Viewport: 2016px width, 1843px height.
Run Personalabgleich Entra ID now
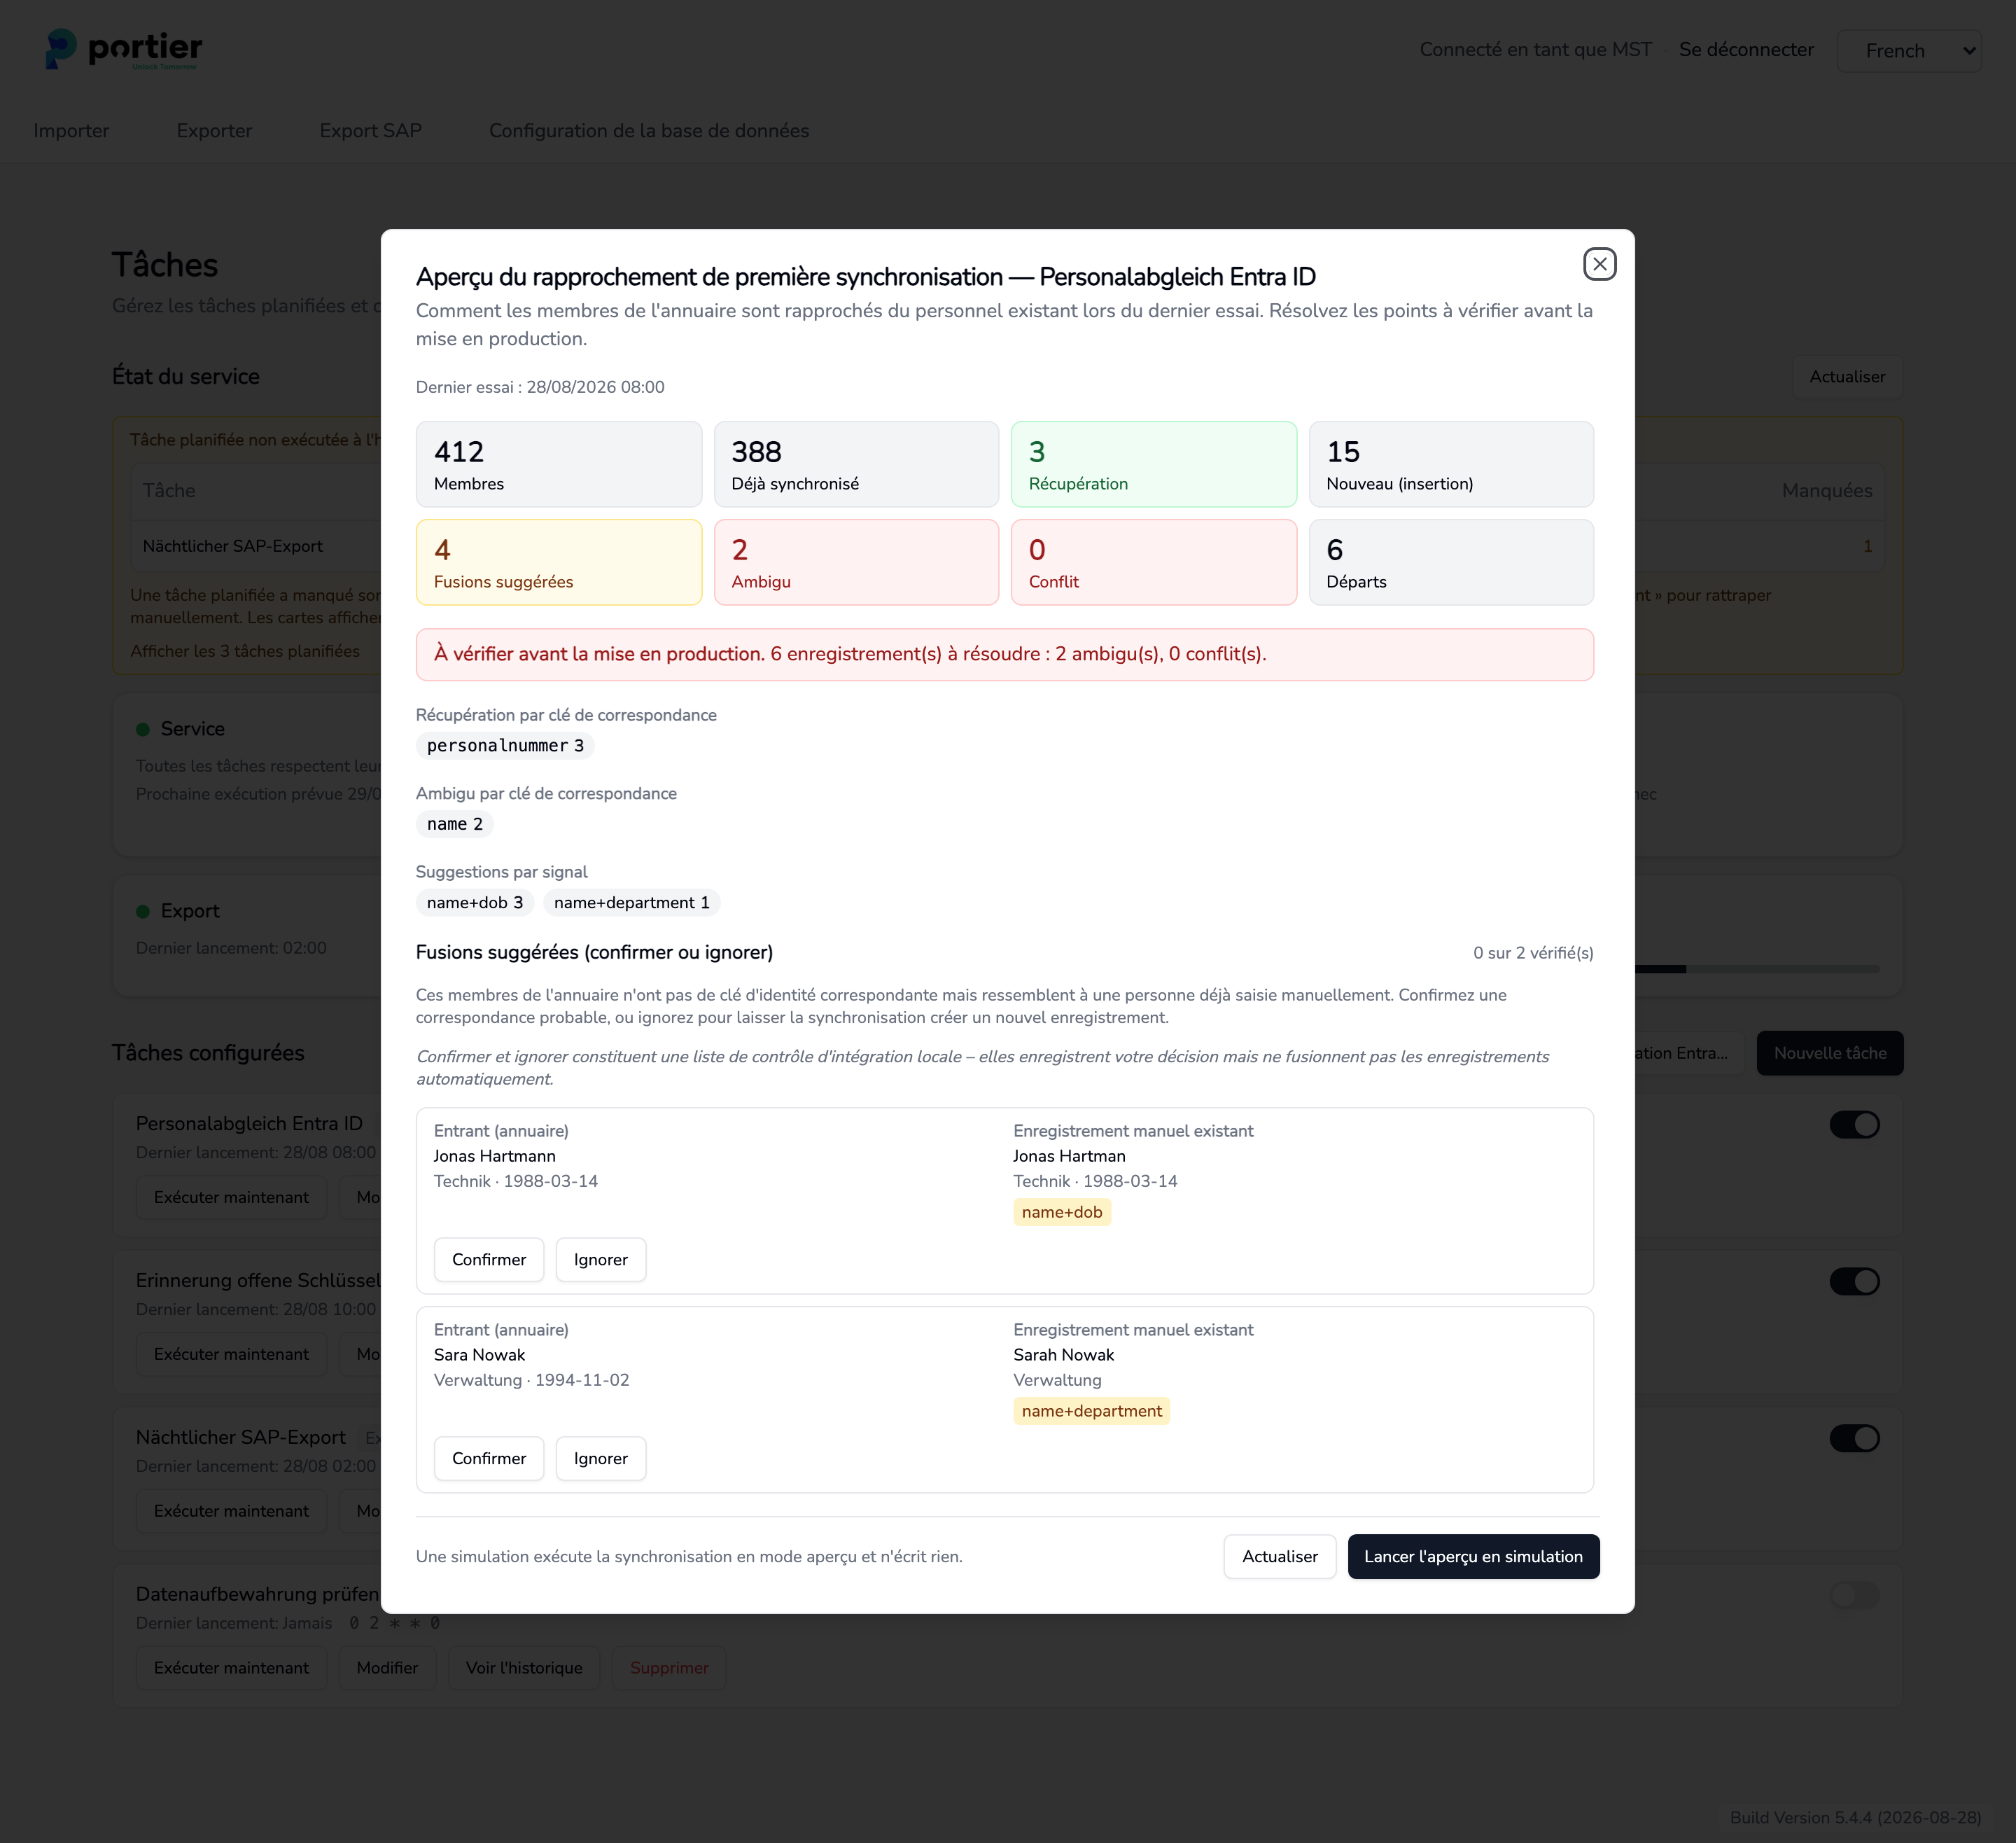231,1197
